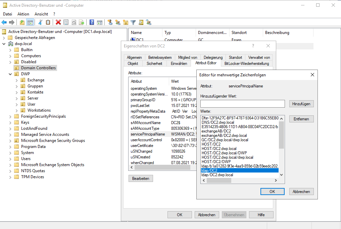The width and height of the screenshot is (341, 229).
Task: Click the Bearbeiten button
Action: coord(141,179)
